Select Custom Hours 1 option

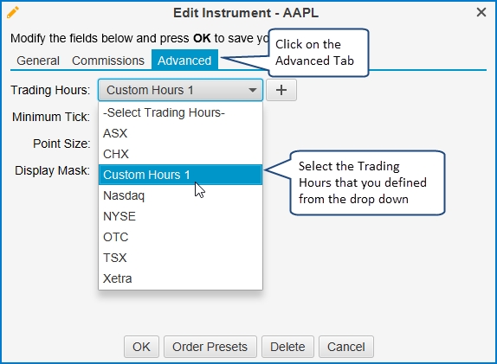click(180, 175)
